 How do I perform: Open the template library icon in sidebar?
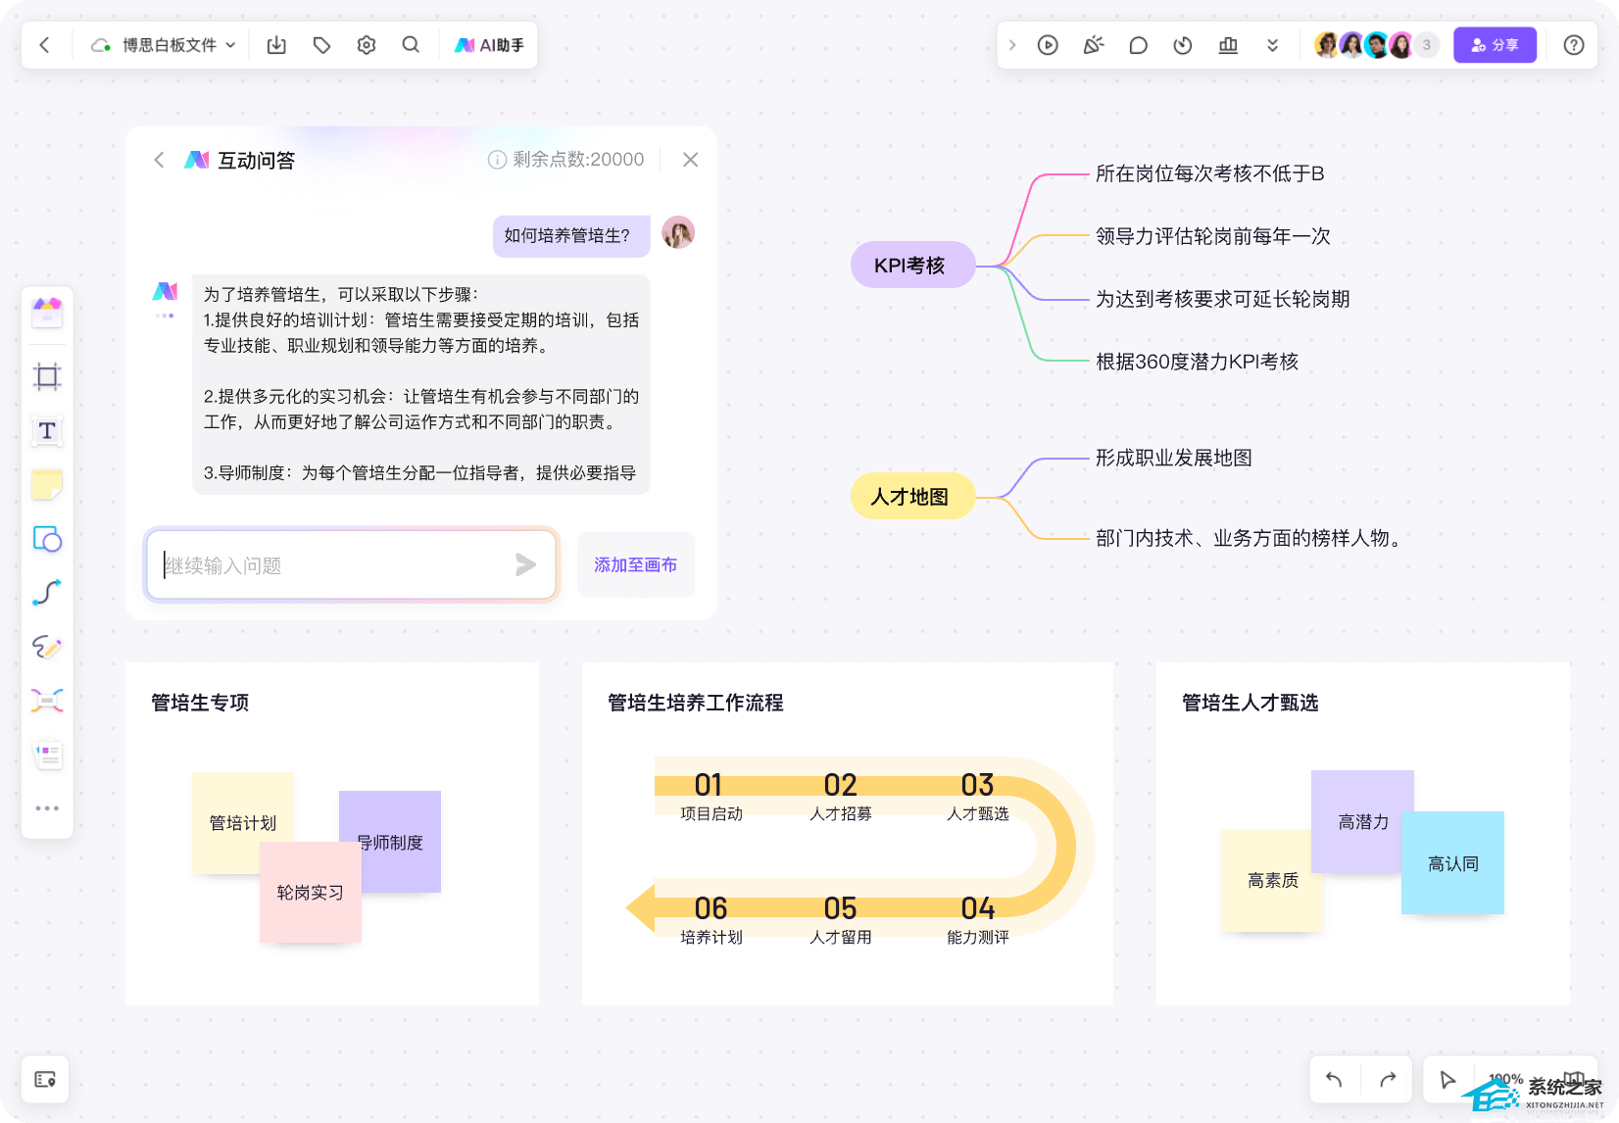47,314
